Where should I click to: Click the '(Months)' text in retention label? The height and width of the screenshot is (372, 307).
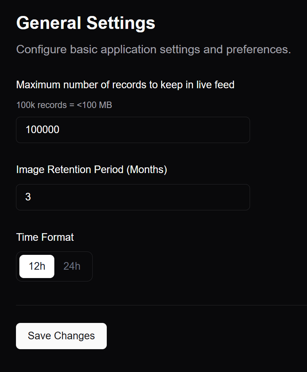tap(146, 169)
